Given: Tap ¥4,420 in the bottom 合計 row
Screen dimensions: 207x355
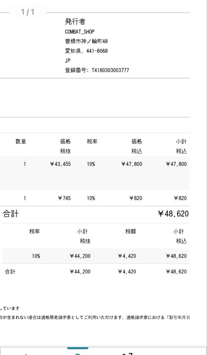Looking at the screenshot, I should [127, 272].
